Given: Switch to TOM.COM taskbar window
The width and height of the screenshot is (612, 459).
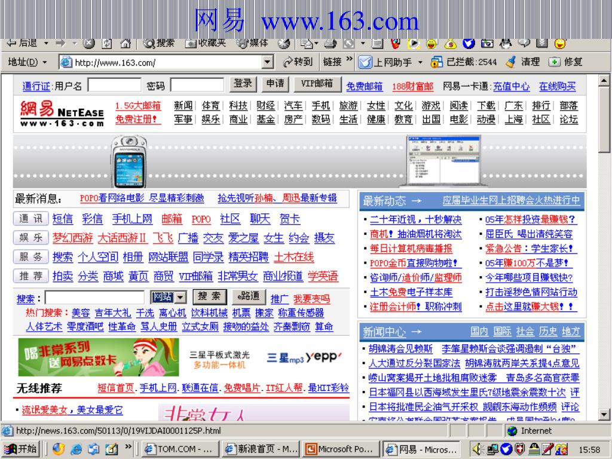Looking at the screenshot, I should pyautogui.click(x=179, y=449).
